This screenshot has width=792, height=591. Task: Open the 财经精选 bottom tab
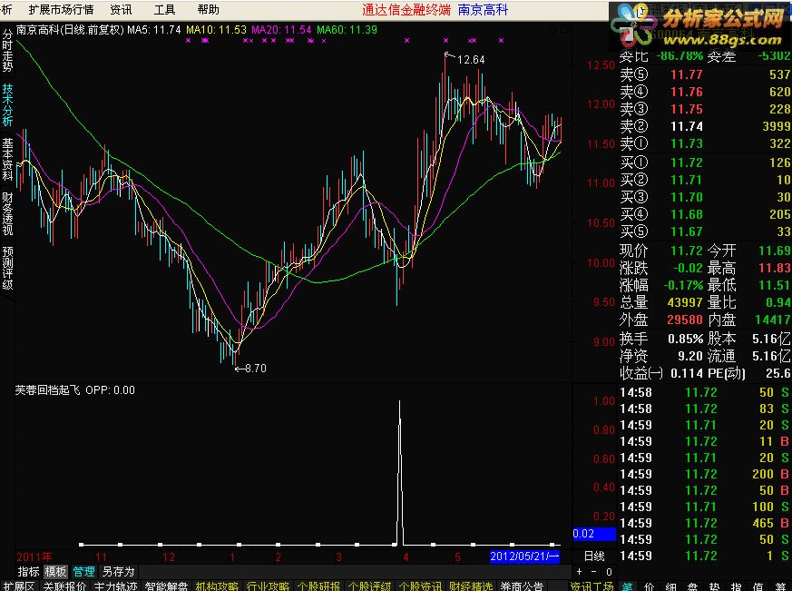pyautogui.click(x=471, y=586)
